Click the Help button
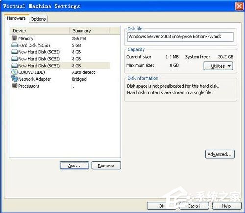The image size is (245, 213). point(227,206)
